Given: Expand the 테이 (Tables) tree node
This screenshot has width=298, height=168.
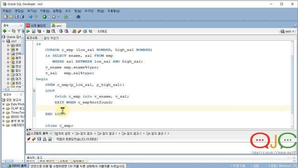Looking at the screenshot, I should click(8, 45).
